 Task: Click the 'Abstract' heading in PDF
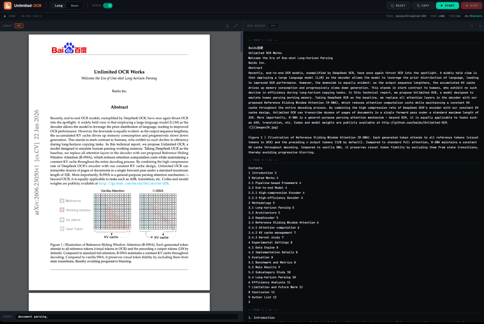pos(119,107)
